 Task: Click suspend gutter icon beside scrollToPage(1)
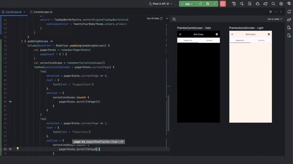click(x=10, y=149)
